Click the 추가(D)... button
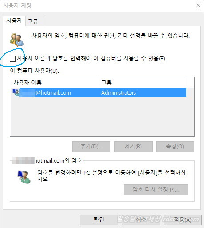This screenshot has width=204, height=228. click(91, 147)
